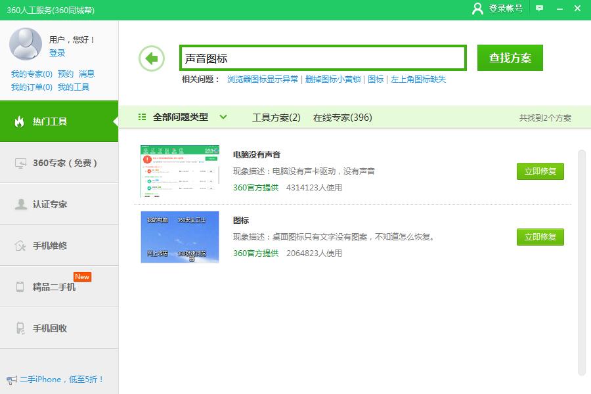Viewport: 591px width, 394px height.
Task: Click the 二手iPhone，低至5折 promo link
Action: point(62,380)
